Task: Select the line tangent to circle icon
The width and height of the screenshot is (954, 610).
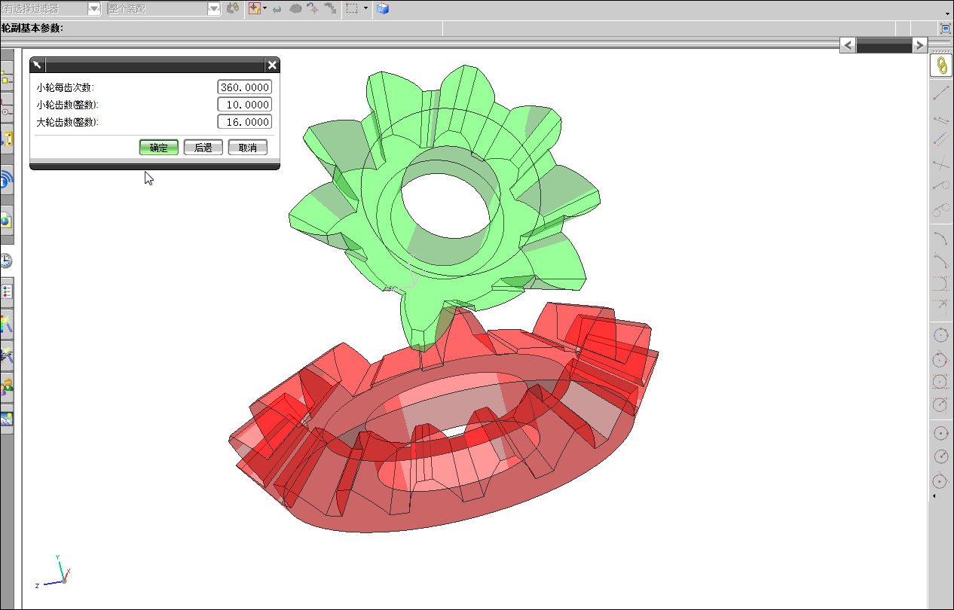Action: click(x=940, y=185)
